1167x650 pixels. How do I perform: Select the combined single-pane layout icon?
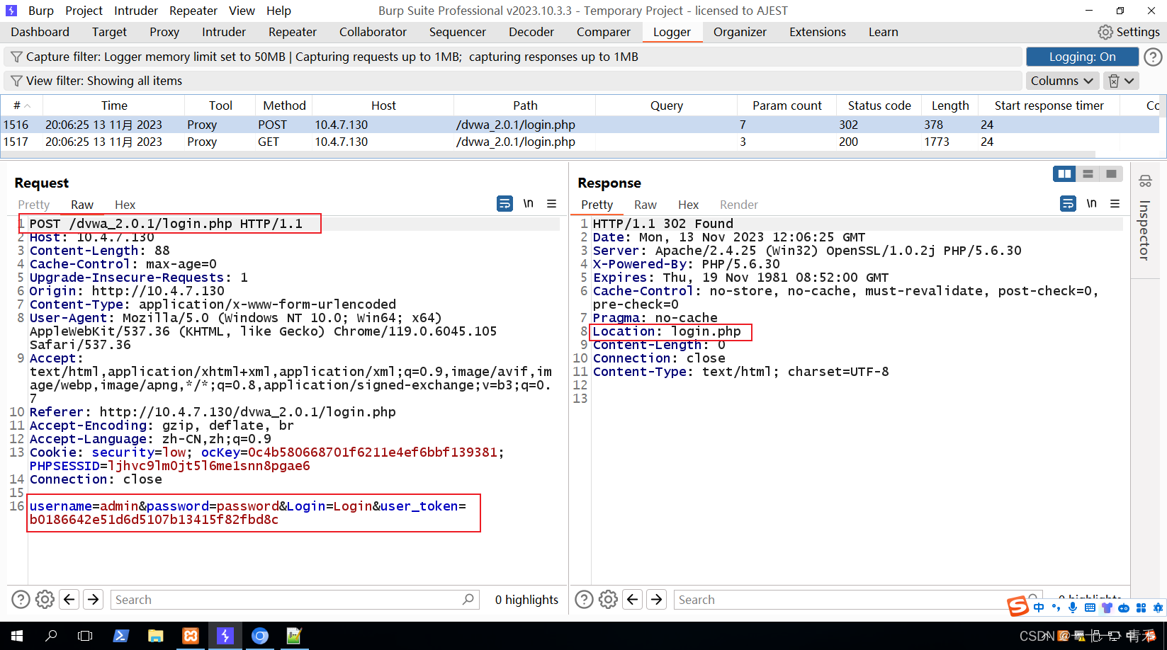(x=1111, y=173)
